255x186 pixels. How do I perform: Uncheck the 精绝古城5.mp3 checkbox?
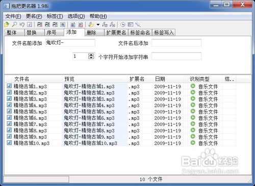9,111
